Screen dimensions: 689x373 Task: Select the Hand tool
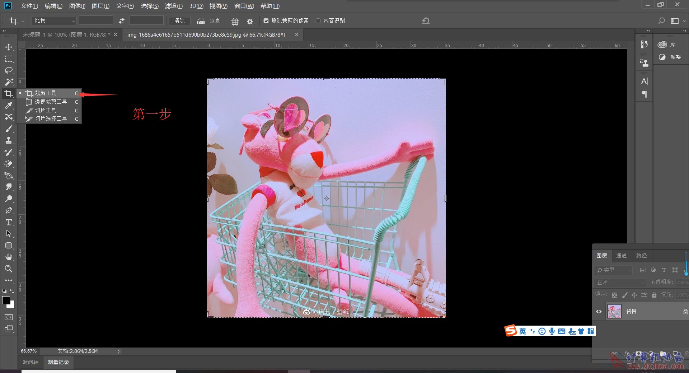click(9, 257)
